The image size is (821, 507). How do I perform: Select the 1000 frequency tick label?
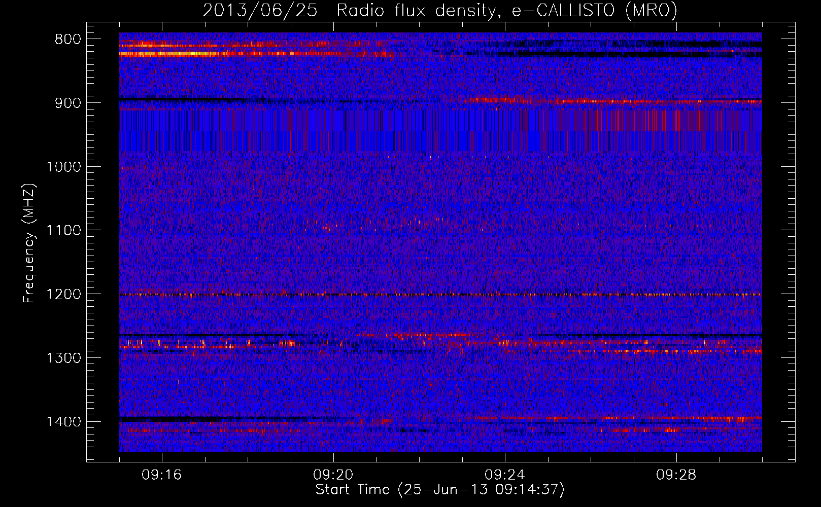click(x=64, y=167)
